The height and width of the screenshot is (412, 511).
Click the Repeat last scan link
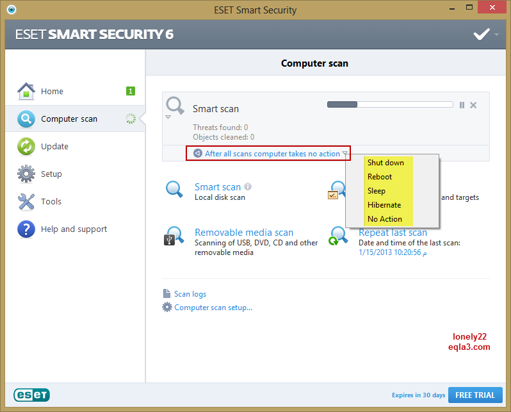[393, 232]
